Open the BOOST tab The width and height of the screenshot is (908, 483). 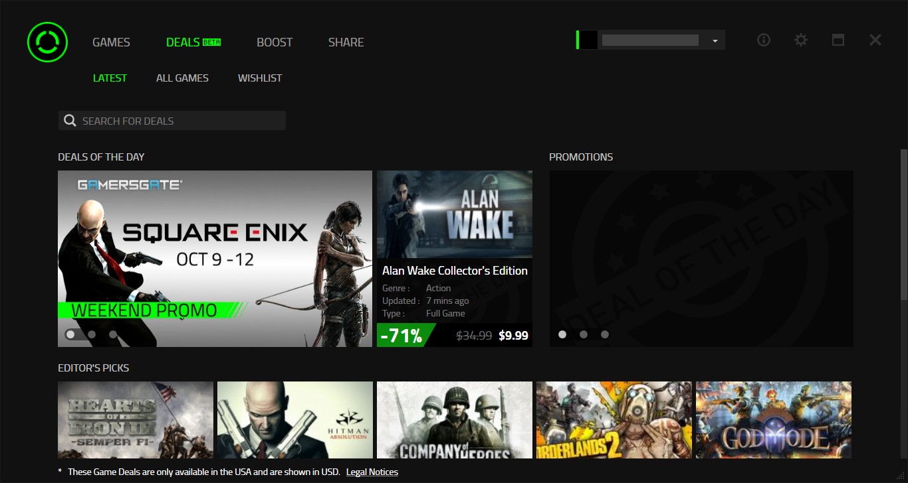point(275,42)
